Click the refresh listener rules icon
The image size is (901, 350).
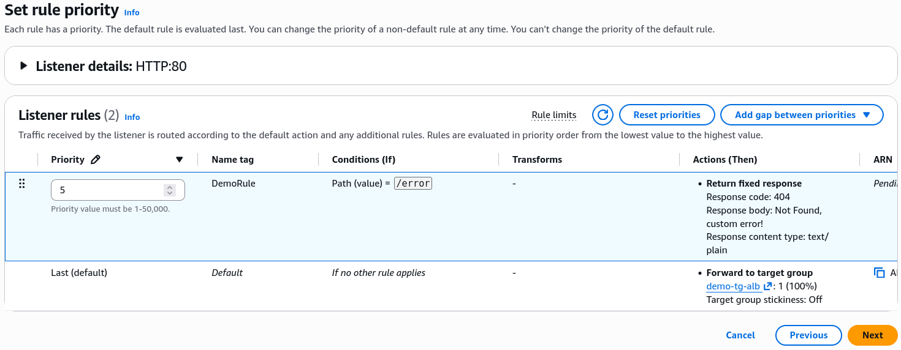point(603,115)
